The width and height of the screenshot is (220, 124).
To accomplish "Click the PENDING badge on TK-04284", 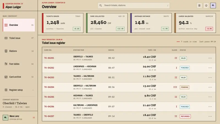I will tap(184, 87).
